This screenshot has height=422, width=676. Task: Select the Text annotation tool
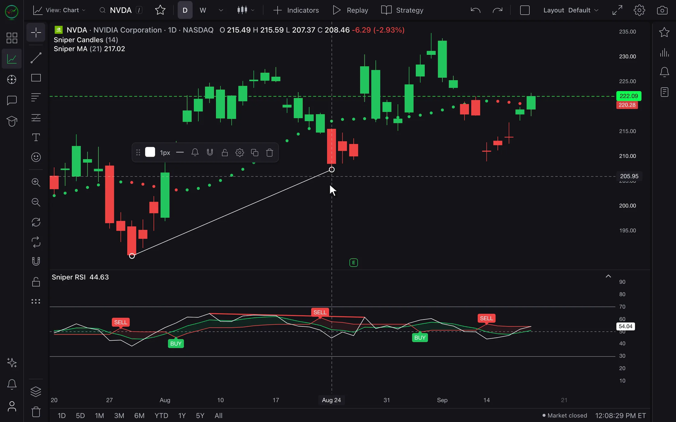click(36, 137)
